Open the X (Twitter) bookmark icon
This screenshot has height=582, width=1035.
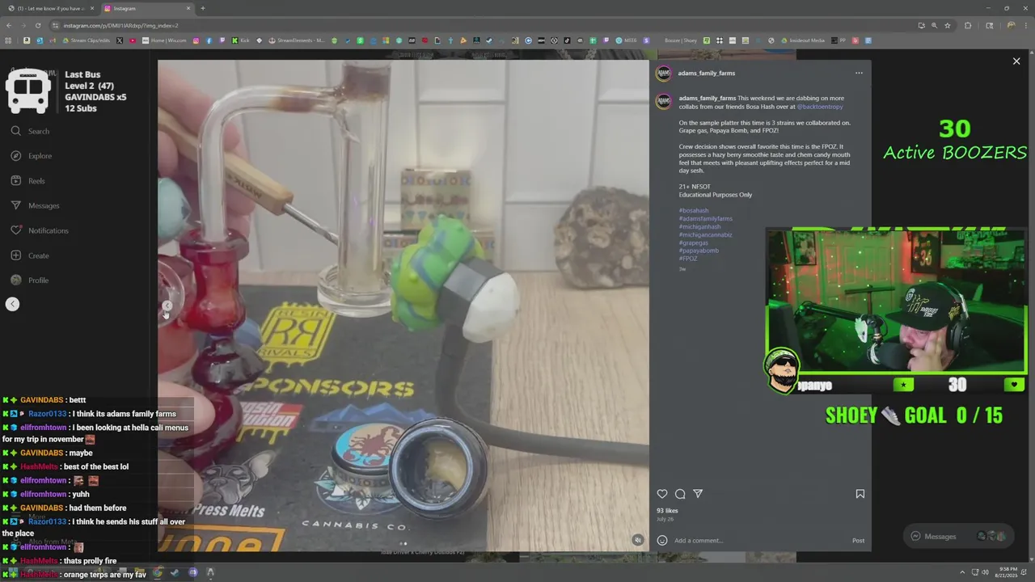[120, 40]
